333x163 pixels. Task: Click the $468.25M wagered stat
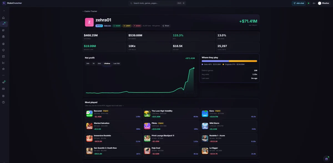[x=104, y=37]
